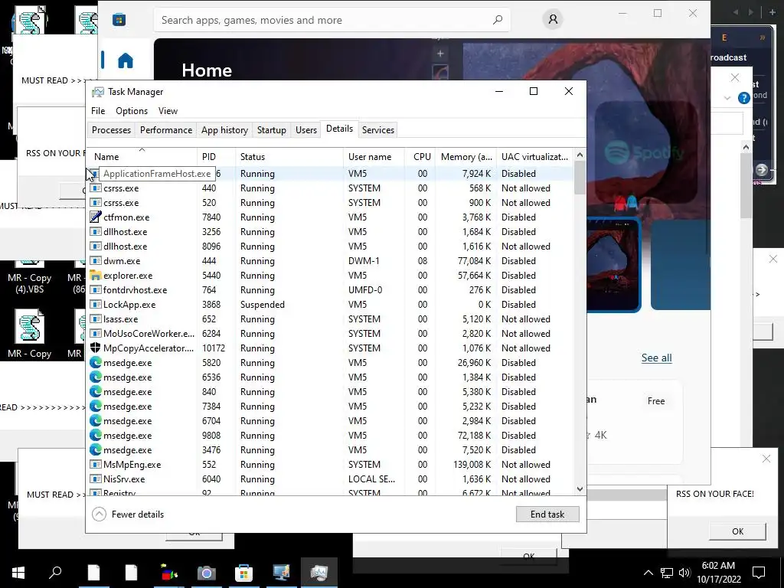Viewport: 784px width, 588px height.
Task: Click the Task Manager taskbar icon
Action: (x=318, y=573)
